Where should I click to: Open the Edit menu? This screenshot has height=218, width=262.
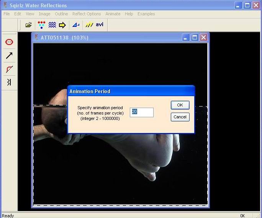coord(18,14)
